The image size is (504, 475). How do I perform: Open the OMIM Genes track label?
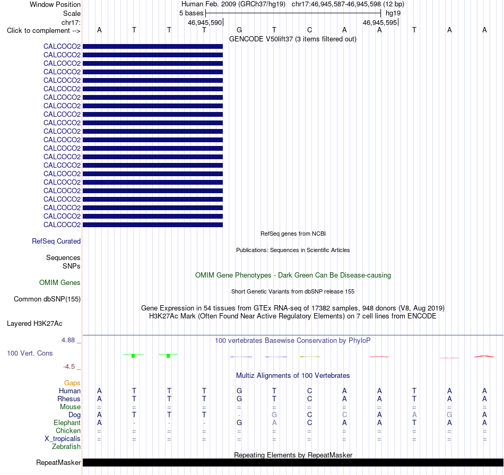click(60, 282)
